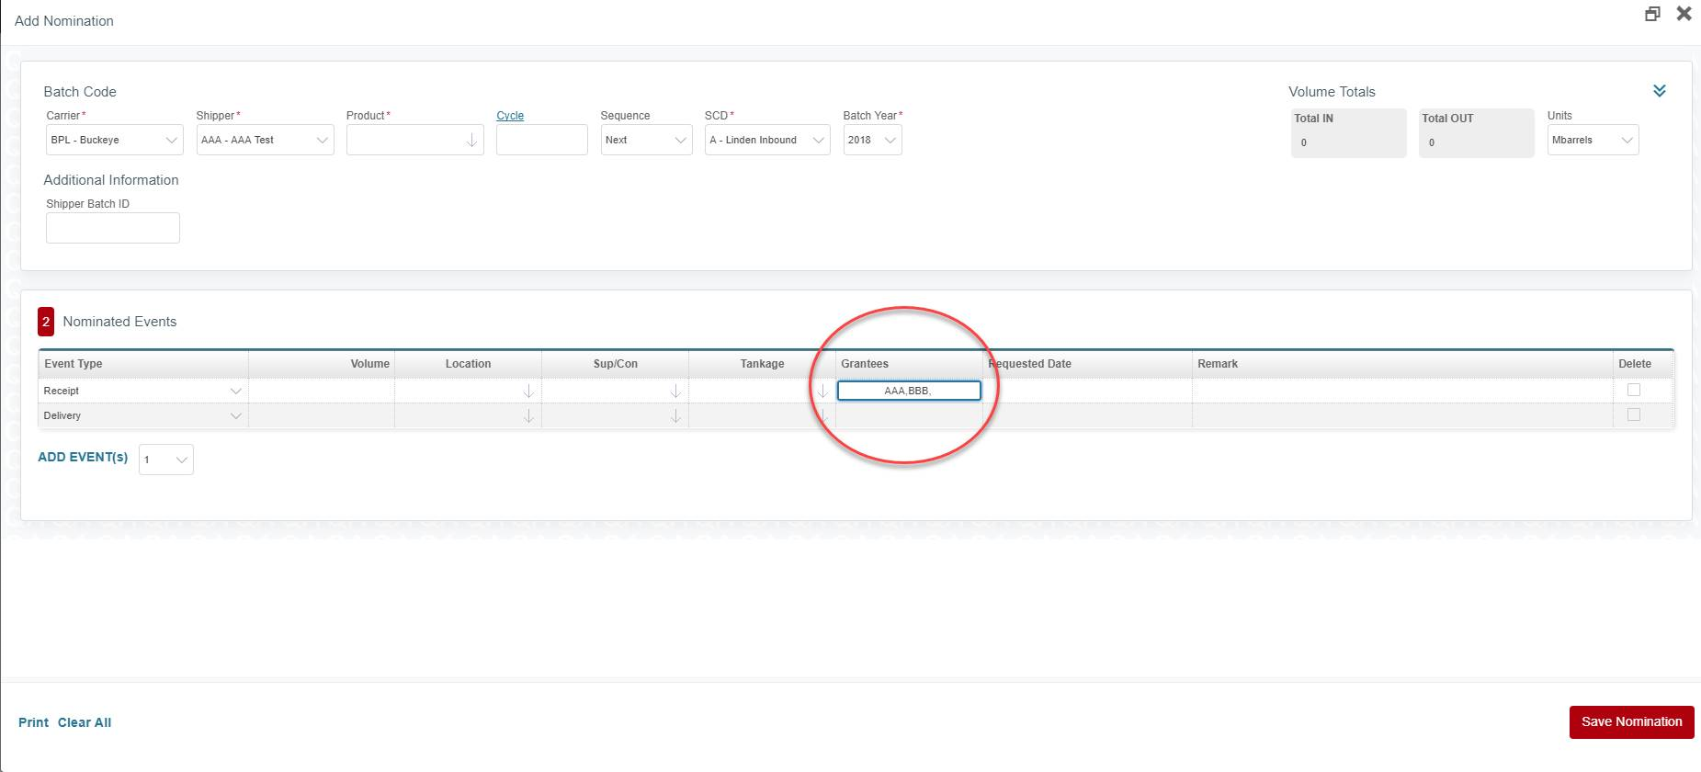Click the Shipper Batch ID input field
This screenshot has width=1701, height=772.
113,228
